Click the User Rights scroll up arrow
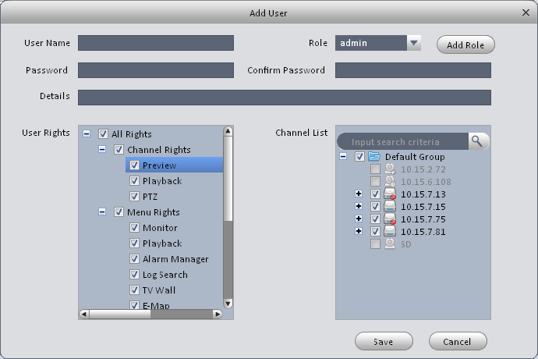The height and width of the screenshot is (359, 538). pyautogui.click(x=228, y=131)
